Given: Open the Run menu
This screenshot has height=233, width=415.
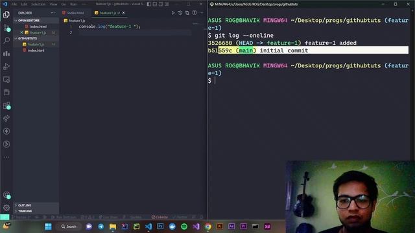Looking at the screenshot, I should pos(73,5).
